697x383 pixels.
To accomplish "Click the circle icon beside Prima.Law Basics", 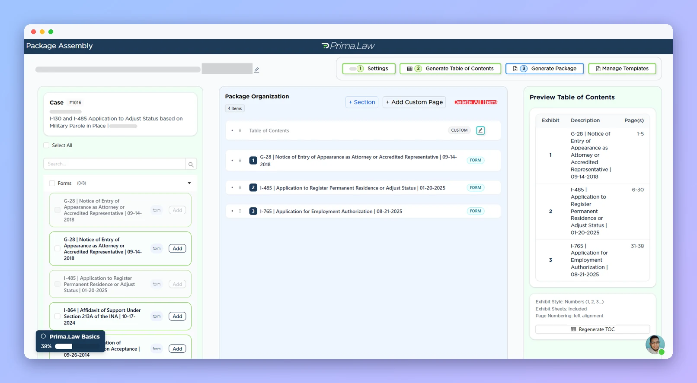I will click(43, 336).
